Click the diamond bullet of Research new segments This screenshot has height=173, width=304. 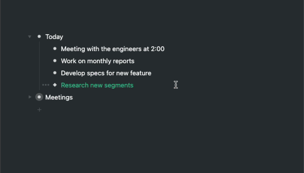(x=55, y=85)
